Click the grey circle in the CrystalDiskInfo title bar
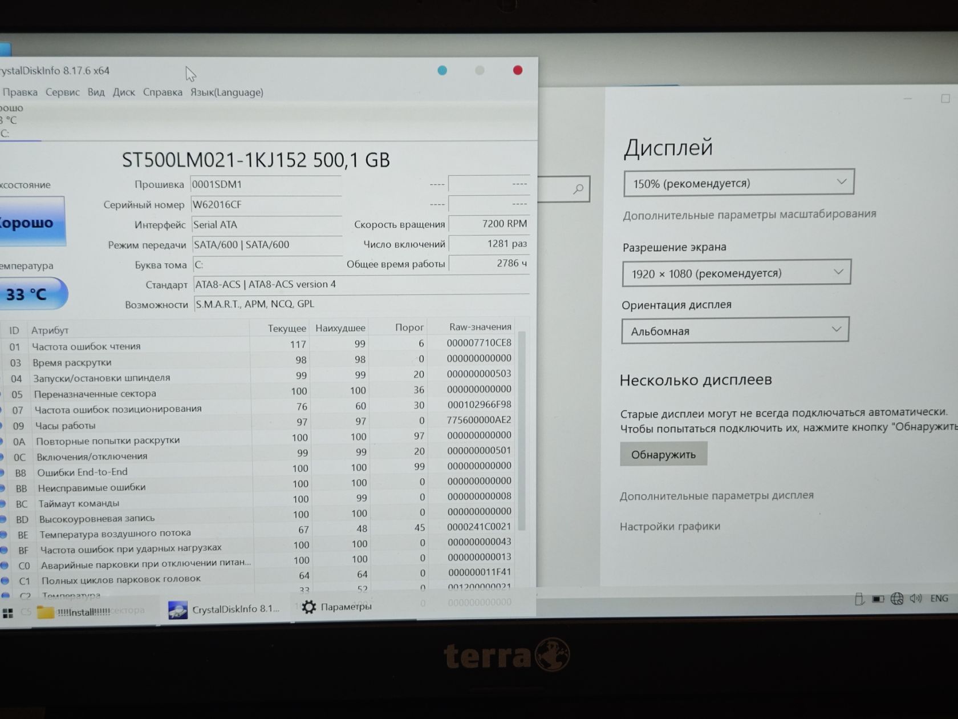Screen dimensions: 958x719 480,70
